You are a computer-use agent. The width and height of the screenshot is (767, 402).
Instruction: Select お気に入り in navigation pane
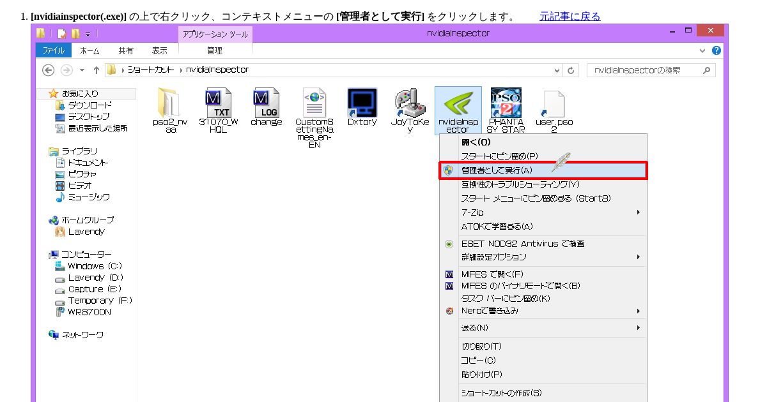click(x=81, y=94)
